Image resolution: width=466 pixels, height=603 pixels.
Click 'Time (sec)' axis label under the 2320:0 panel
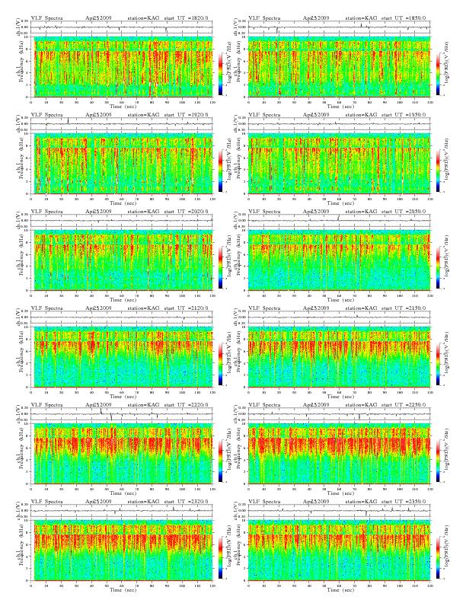coord(123,590)
